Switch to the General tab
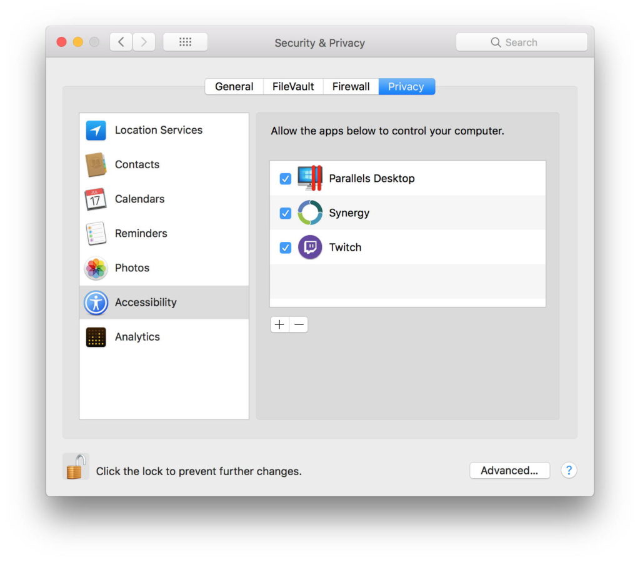Screen dimensions: 640x562 tap(234, 87)
